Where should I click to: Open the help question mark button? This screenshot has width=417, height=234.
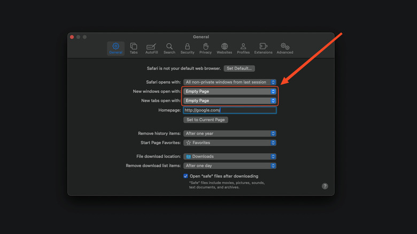(325, 186)
